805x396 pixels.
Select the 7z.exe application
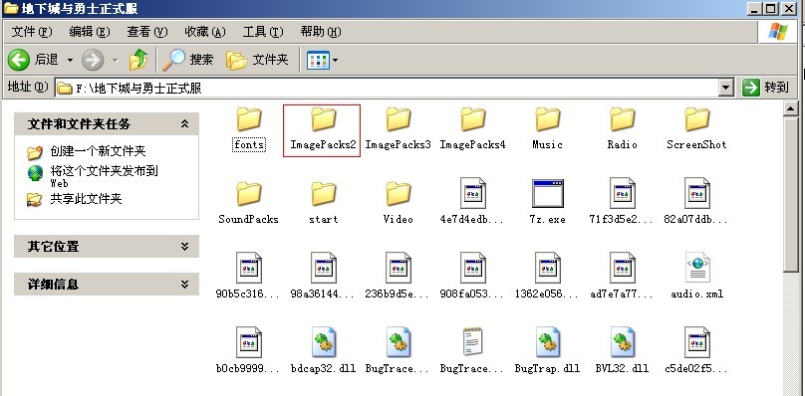[547, 201]
